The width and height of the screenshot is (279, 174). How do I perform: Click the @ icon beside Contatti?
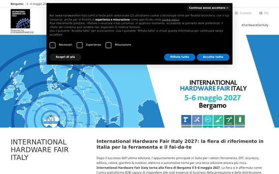[x=236, y=13]
